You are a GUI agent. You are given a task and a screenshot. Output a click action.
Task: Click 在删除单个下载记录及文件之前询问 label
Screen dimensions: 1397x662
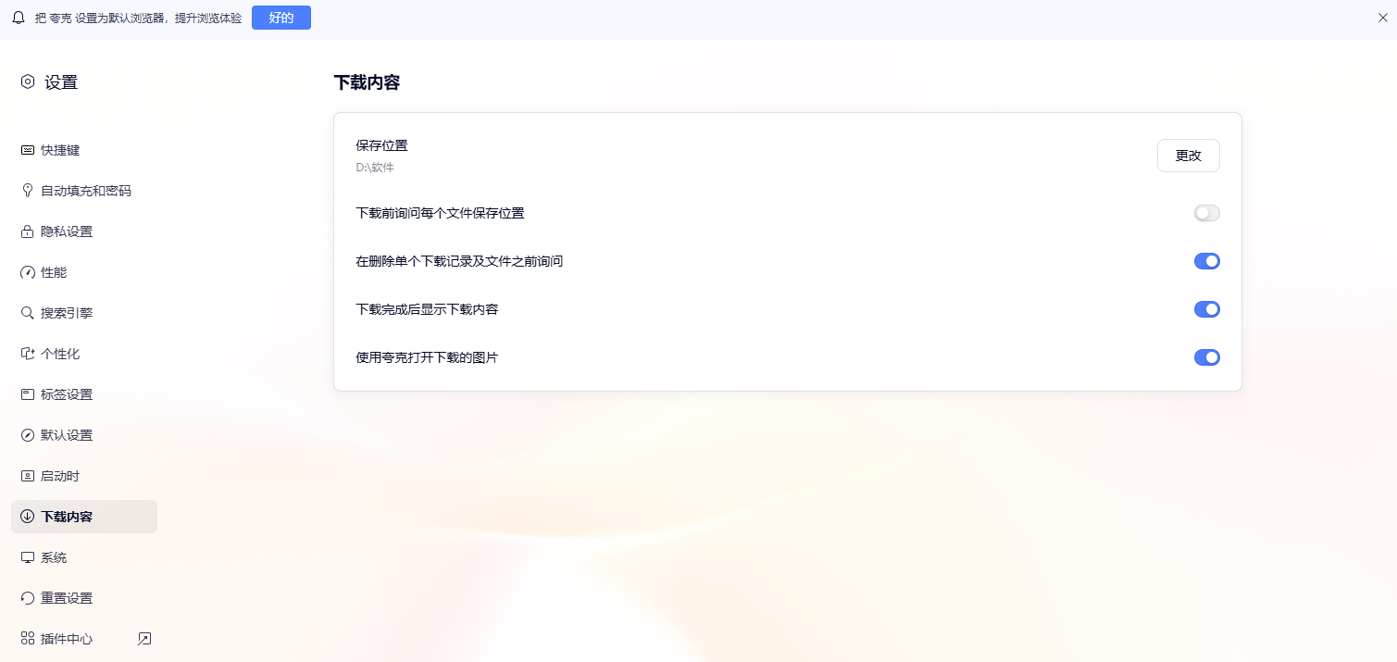click(x=459, y=261)
